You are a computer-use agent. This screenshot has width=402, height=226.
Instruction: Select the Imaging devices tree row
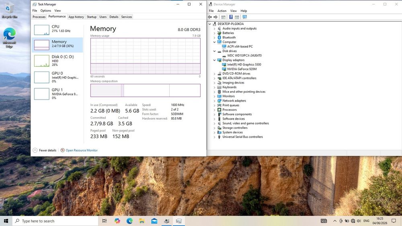pos(233,83)
